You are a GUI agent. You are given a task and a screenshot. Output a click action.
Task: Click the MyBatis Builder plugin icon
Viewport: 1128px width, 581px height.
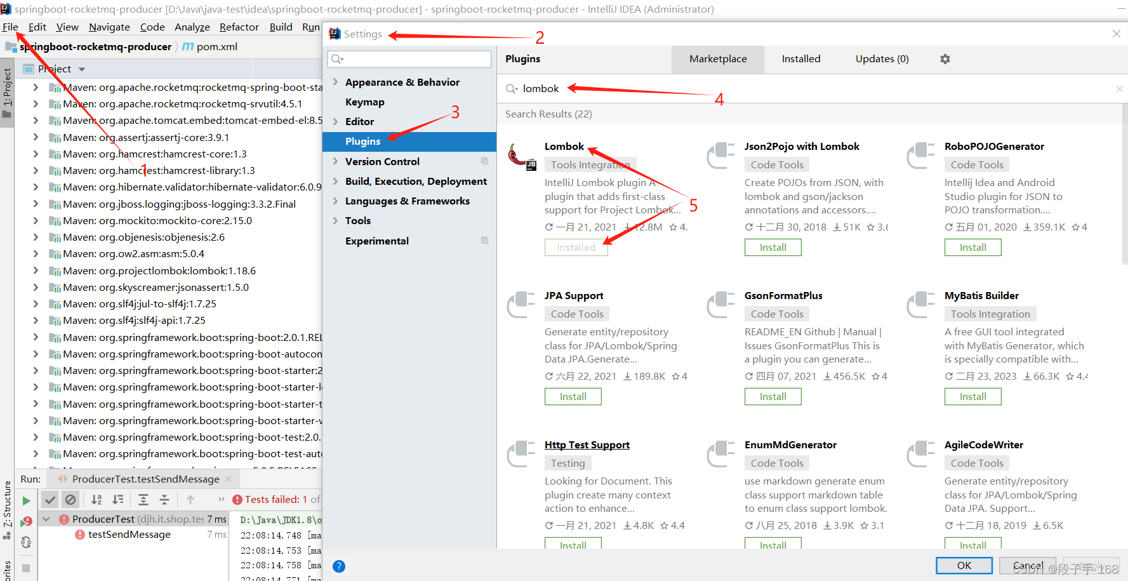[921, 305]
